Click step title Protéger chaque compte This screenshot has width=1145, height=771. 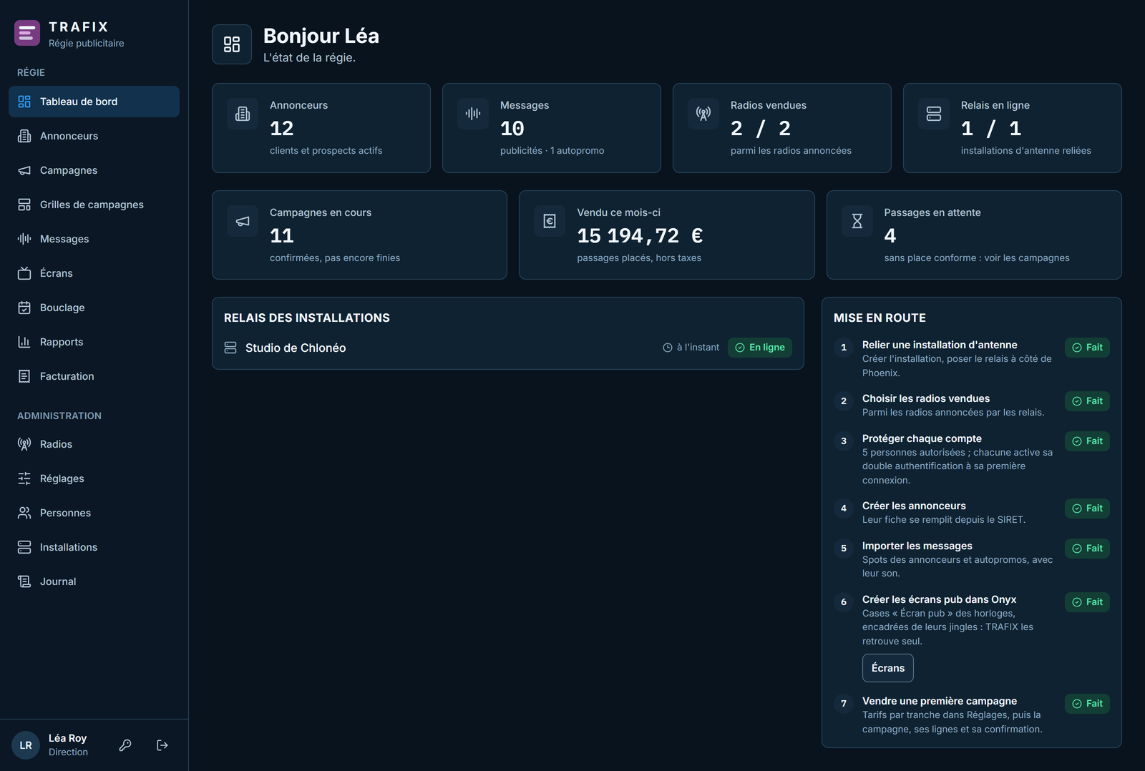[x=922, y=438]
